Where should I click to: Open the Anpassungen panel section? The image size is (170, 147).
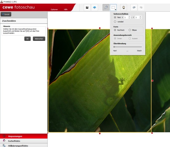(x=15, y=136)
